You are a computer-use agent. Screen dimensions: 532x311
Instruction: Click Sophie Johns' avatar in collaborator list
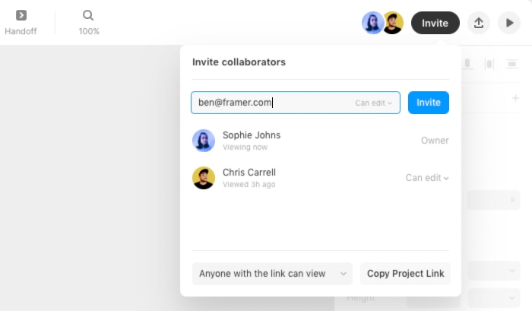pos(204,141)
